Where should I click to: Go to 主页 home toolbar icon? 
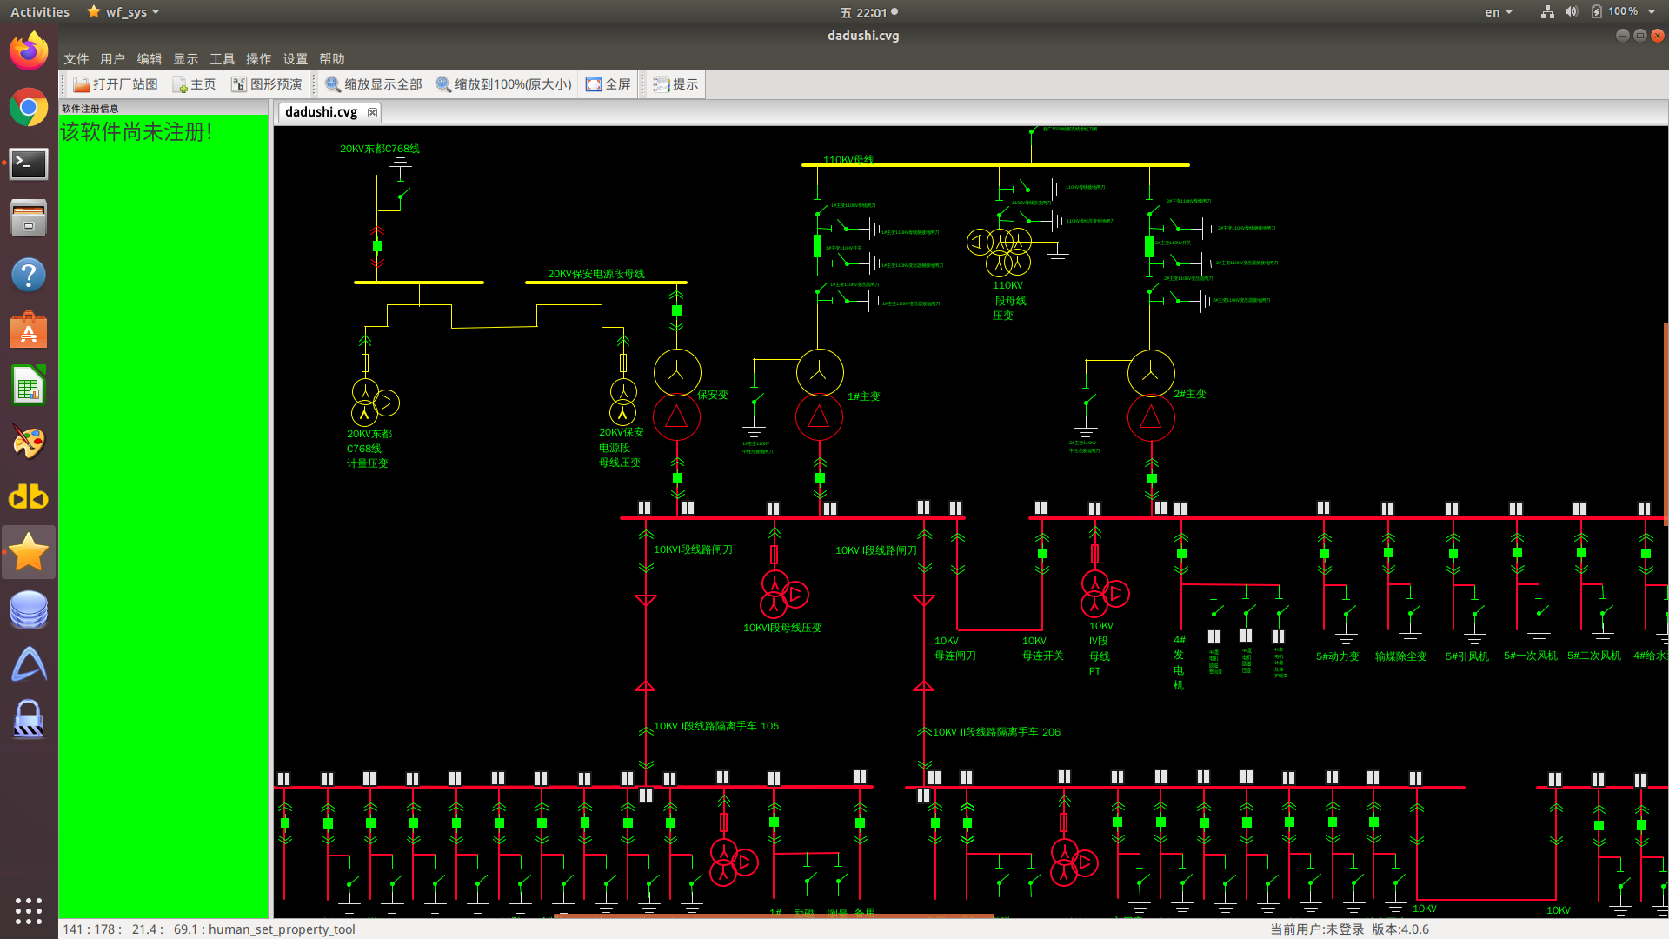coord(180,84)
